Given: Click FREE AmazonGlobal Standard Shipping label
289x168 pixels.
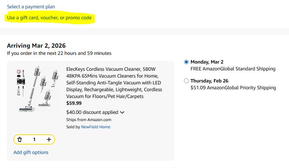Looking at the screenshot, I should 233,69.
